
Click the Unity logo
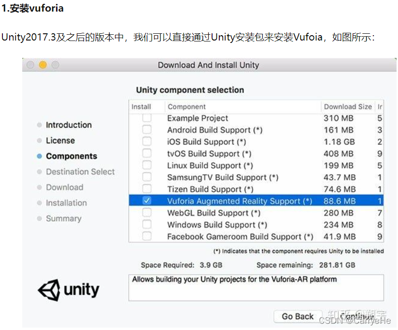(69, 290)
